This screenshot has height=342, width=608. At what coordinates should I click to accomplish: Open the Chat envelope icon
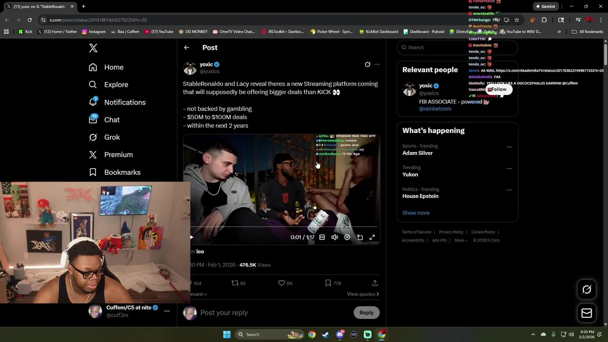[x=93, y=120]
